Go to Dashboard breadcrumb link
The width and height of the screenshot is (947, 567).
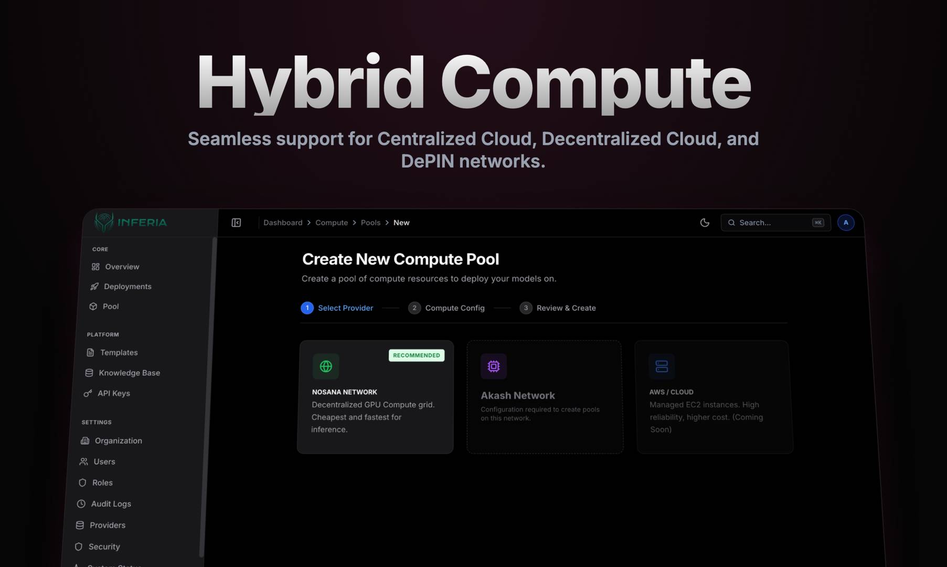(283, 223)
